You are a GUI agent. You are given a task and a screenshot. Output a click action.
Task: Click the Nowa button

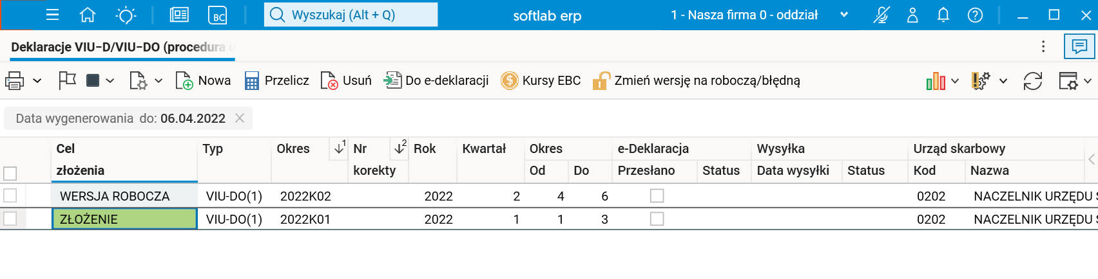(204, 81)
